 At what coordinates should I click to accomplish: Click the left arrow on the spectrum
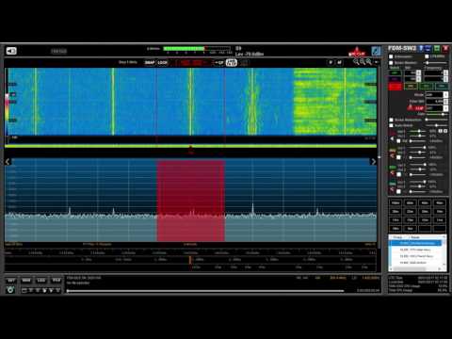[x=8, y=162]
